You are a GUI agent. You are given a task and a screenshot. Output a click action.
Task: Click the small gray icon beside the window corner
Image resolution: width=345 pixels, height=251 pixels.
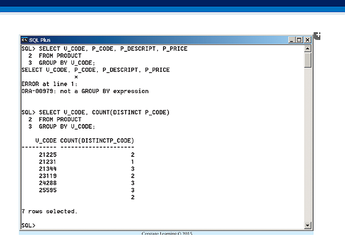pos(317,36)
